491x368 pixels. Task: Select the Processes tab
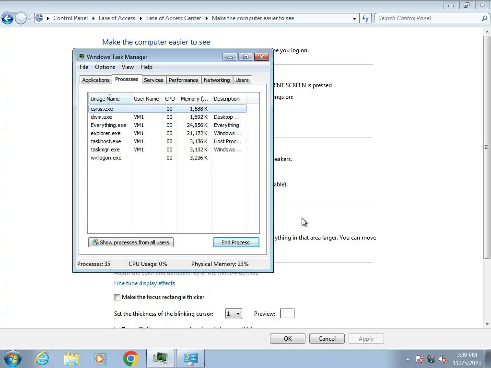[127, 79]
